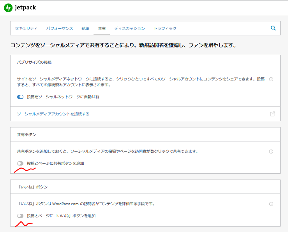Click the 「いいね」ボタン section header
This screenshot has height=232, width=288.
32,187
